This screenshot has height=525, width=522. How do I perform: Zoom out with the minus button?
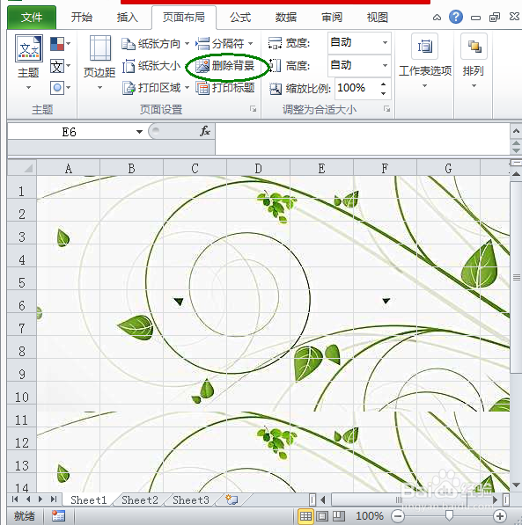[x=398, y=516]
